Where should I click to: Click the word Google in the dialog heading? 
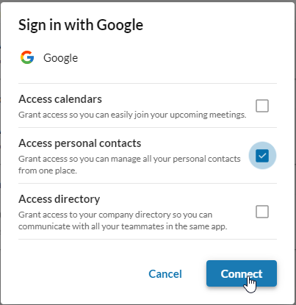click(120, 25)
